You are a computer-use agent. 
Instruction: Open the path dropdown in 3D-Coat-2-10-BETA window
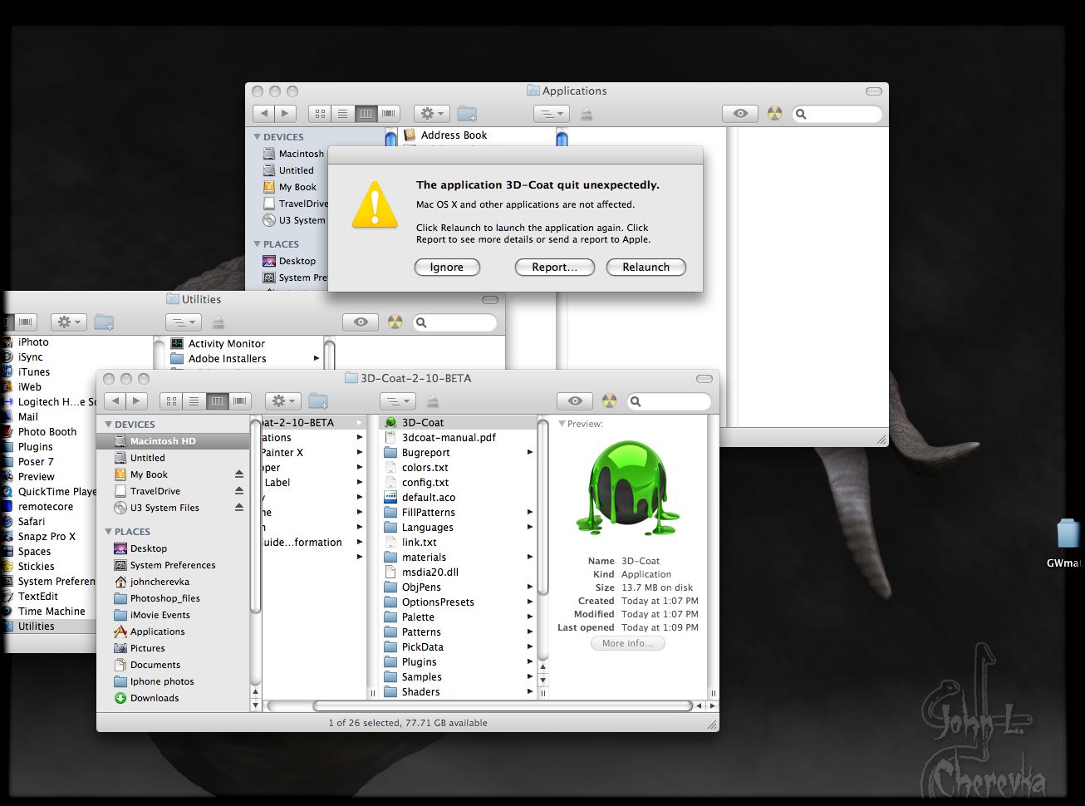point(398,401)
